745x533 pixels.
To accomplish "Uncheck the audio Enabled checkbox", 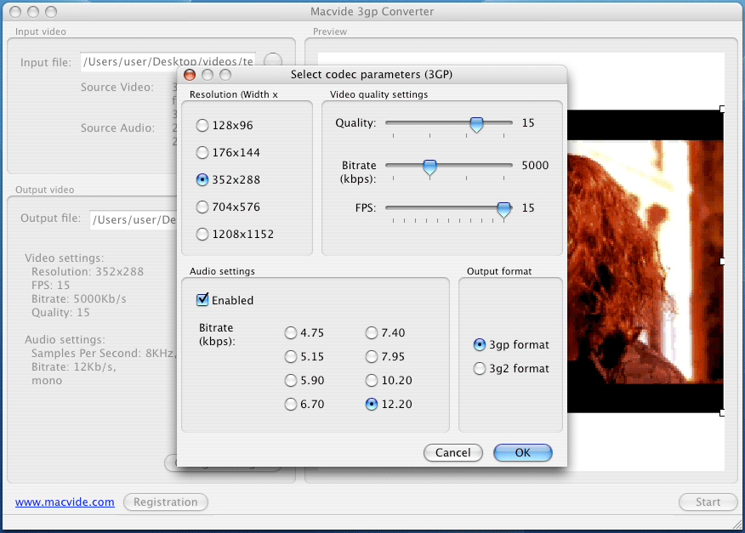I will pos(202,300).
